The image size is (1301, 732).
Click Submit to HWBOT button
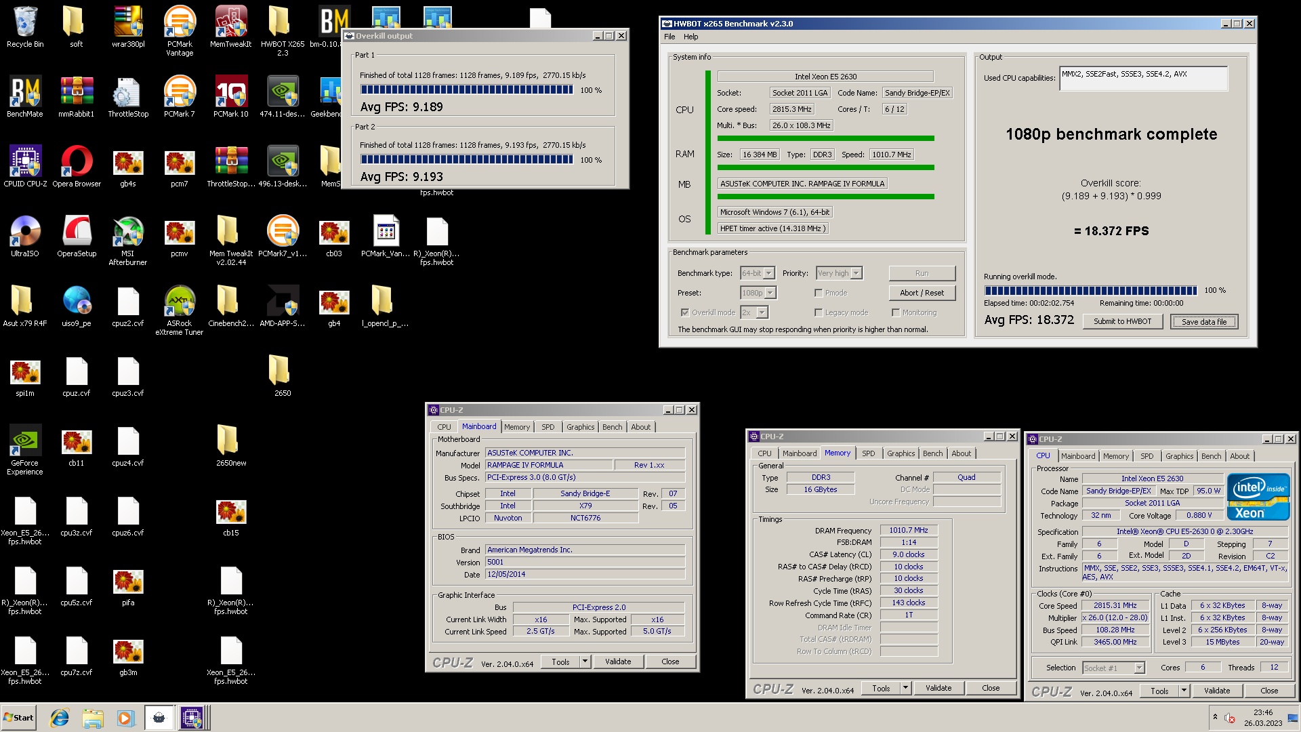point(1122,321)
